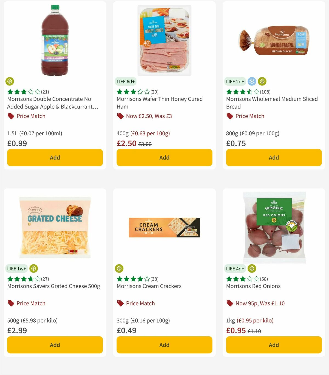Click the leaf icon beside the grated cheese LIFE badge
This screenshot has width=329, height=375.
(x=33, y=268)
